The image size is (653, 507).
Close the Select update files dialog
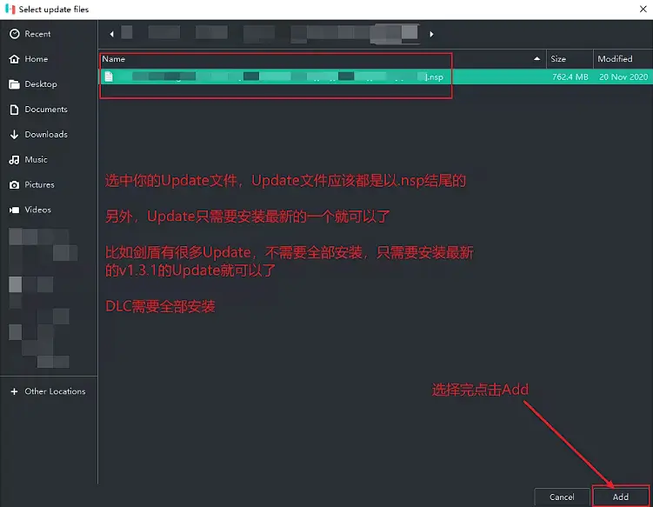pos(643,10)
